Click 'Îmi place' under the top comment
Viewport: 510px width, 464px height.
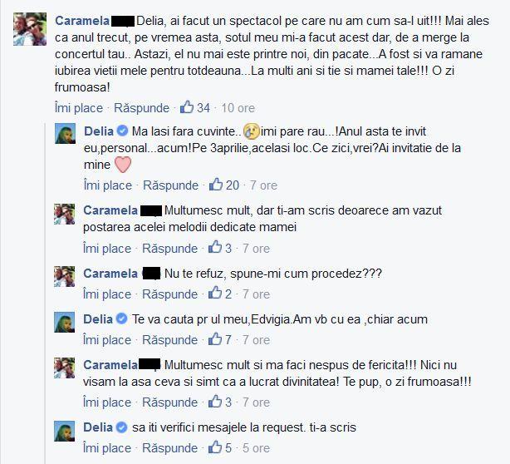79,108
